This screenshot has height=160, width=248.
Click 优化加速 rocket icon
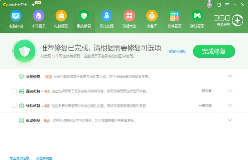[x=106, y=16]
